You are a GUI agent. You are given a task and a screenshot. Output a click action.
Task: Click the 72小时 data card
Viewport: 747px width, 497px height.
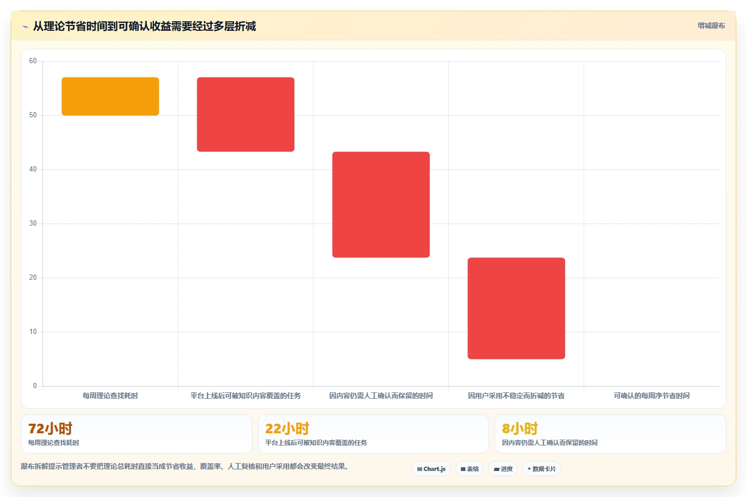point(136,434)
